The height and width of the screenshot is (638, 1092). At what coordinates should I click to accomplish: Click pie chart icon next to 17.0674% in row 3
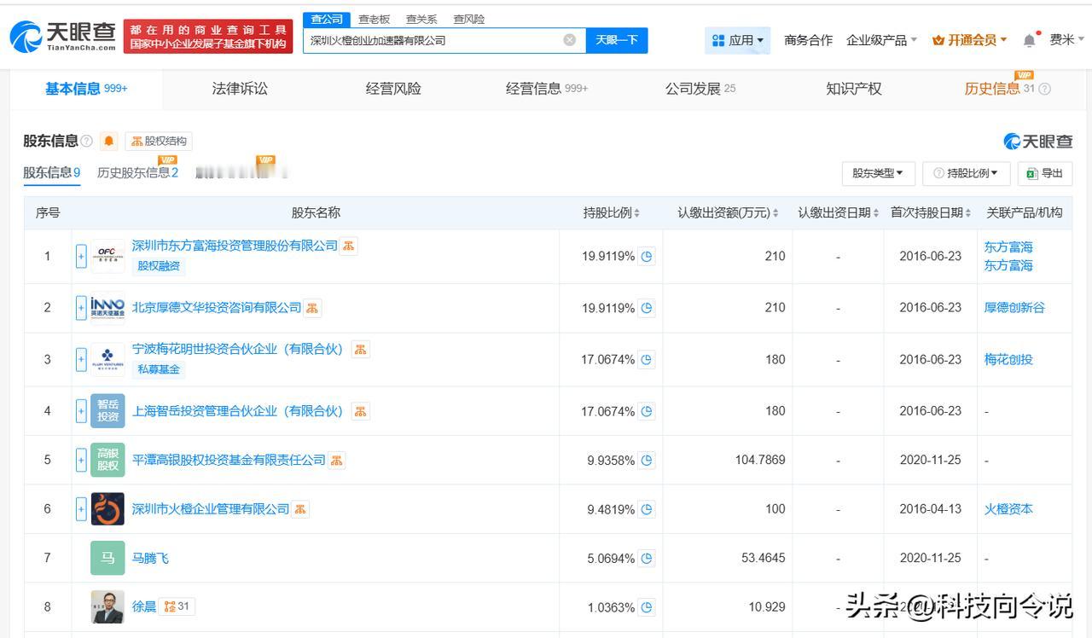[647, 360]
